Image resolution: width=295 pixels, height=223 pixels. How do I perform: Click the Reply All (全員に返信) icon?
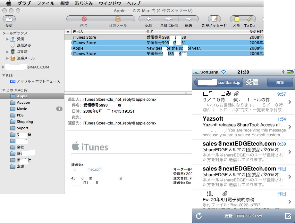169,19
